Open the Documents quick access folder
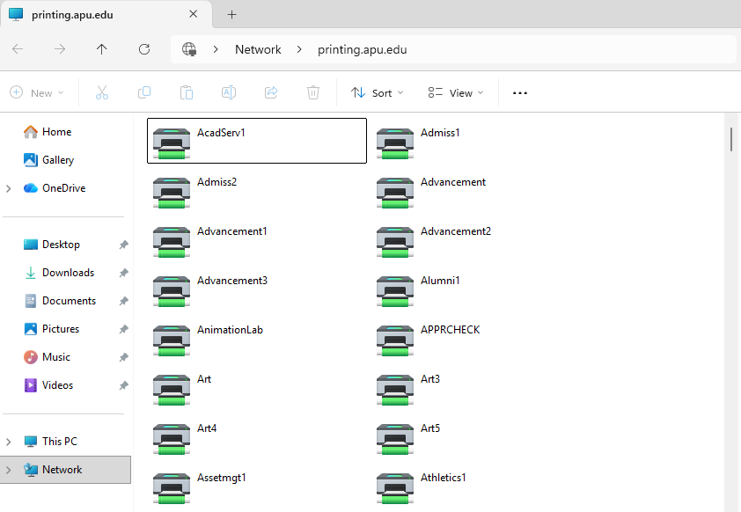Image resolution: width=741 pixels, height=512 pixels. 60,301
